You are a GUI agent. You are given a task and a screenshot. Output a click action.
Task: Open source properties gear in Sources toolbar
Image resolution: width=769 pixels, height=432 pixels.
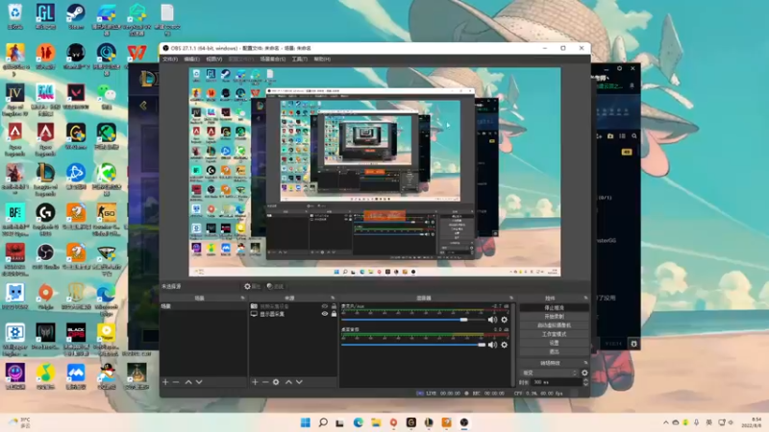coord(276,382)
